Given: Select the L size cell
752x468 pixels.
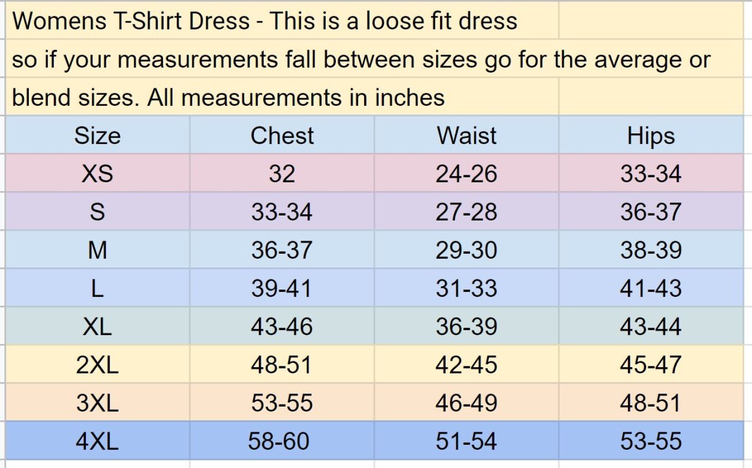Looking at the screenshot, I should click(97, 288).
